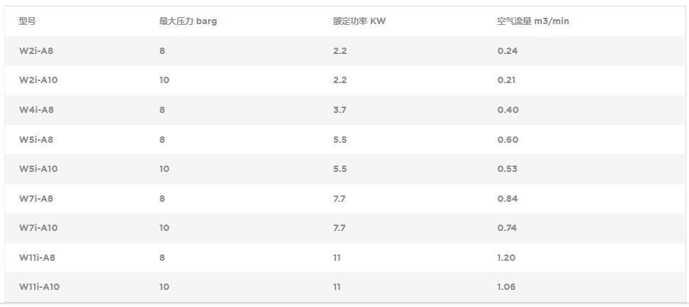Click the W11i-A10 model name
Viewport: 689px width, 307px height.
click(x=39, y=287)
